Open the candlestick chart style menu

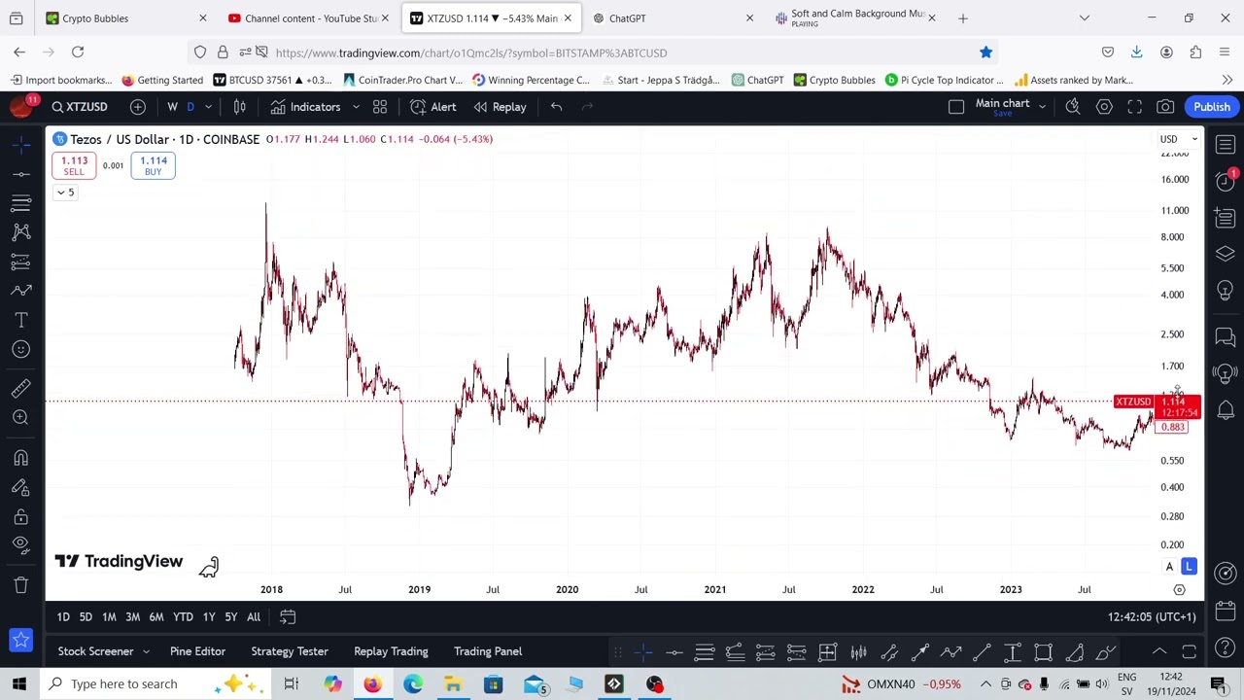239,107
